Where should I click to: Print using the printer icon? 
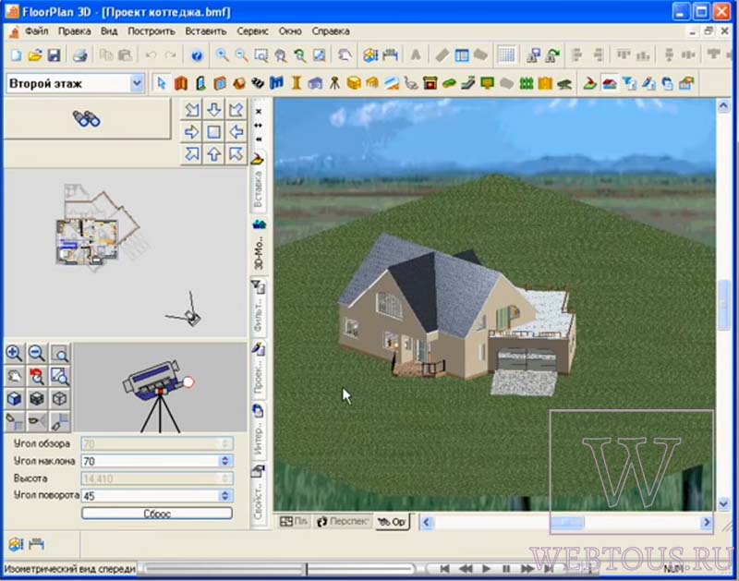pyautogui.click(x=79, y=55)
